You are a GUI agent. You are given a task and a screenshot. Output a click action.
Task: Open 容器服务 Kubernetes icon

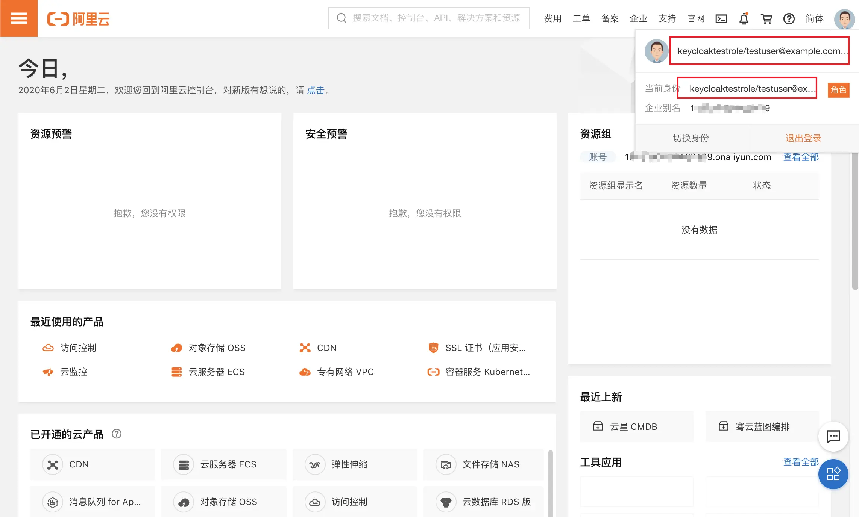[x=434, y=372]
